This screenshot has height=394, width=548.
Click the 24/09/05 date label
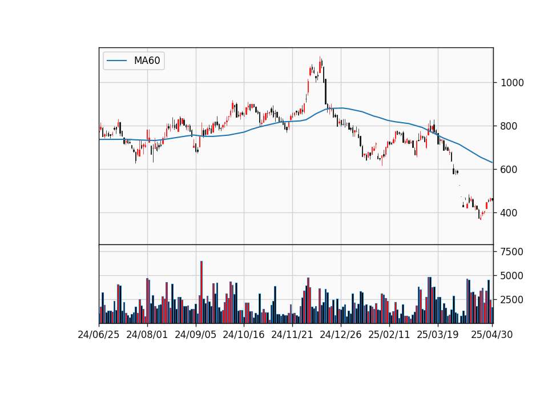point(196,335)
